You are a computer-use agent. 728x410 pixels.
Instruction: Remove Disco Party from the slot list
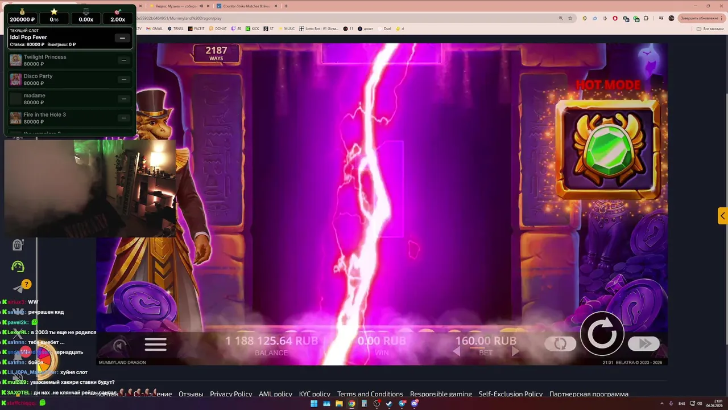(x=123, y=79)
